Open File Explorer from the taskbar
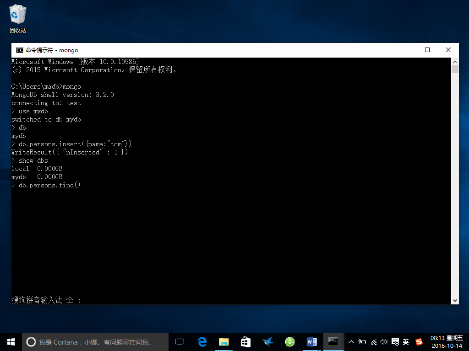 coord(224,342)
